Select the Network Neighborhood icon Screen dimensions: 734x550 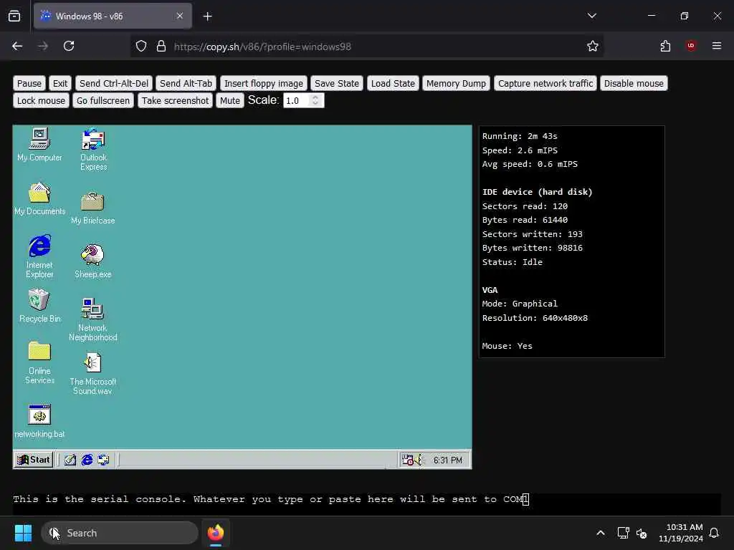coord(92,319)
